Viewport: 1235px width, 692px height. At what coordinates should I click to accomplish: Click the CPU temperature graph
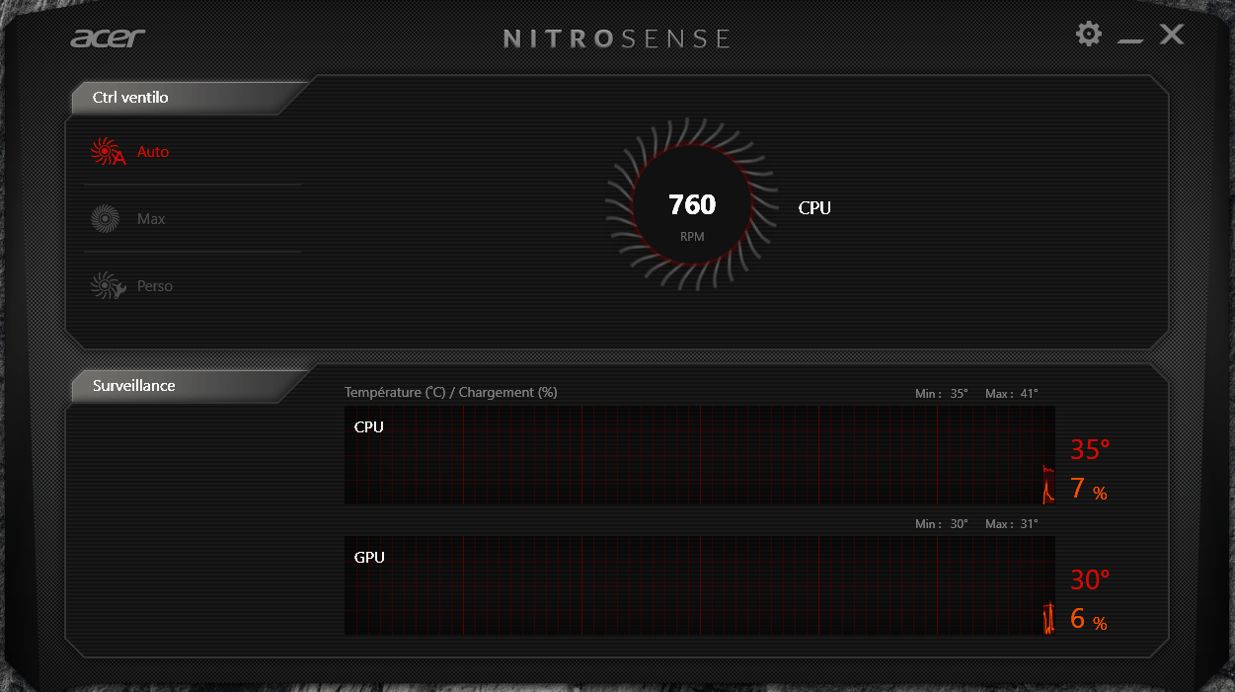[x=699, y=455]
